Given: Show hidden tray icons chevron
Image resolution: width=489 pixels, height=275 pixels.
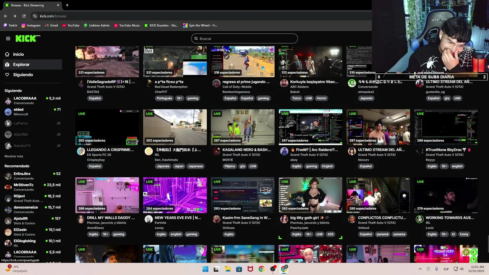Looking at the screenshot, I should (420, 269).
